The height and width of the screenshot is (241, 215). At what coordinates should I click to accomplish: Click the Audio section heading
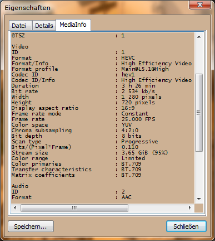point(20,186)
